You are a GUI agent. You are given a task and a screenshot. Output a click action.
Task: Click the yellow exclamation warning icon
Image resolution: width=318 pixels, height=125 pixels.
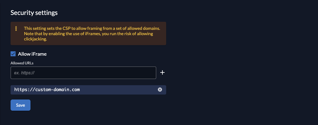click(16, 29)
